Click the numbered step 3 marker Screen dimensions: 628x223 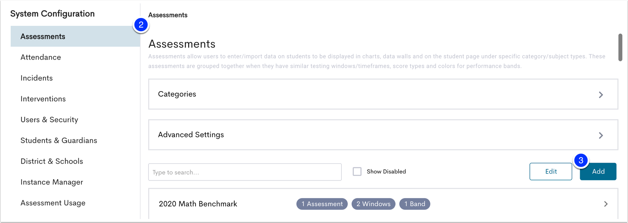tap(581, 160)
